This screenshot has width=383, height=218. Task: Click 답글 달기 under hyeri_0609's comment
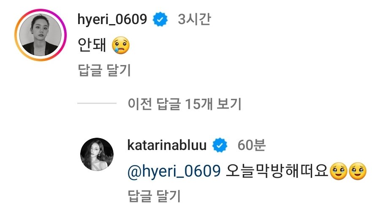click(x=104, y=71)
